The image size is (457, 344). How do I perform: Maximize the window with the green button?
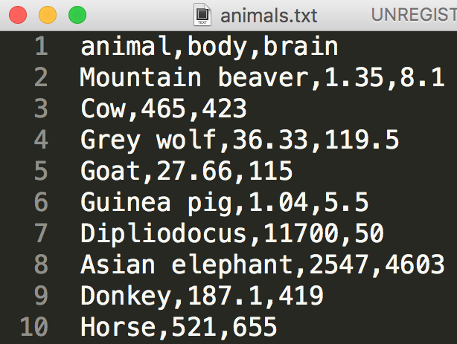point(77,15)
